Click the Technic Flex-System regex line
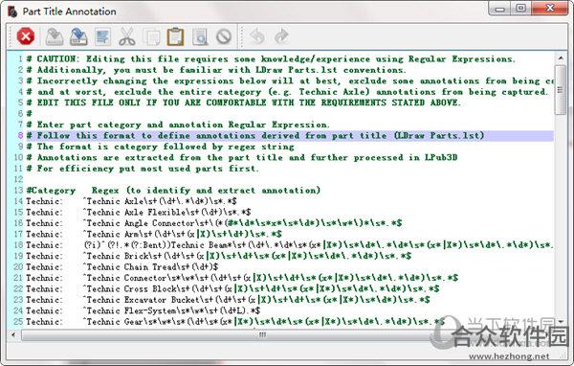Screen dimensions: 574x366 (x=172, y=311)
